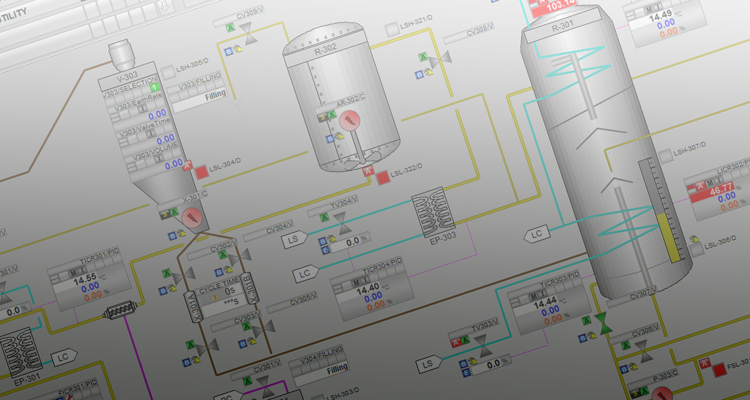
Task: Select the CV308/V valve symbol
Action: pos(440,60)
